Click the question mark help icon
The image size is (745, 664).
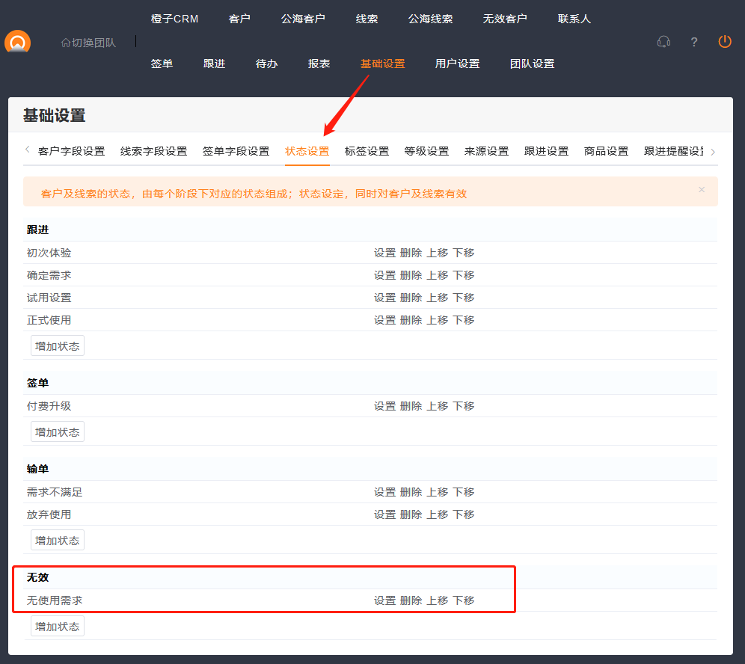694,42
